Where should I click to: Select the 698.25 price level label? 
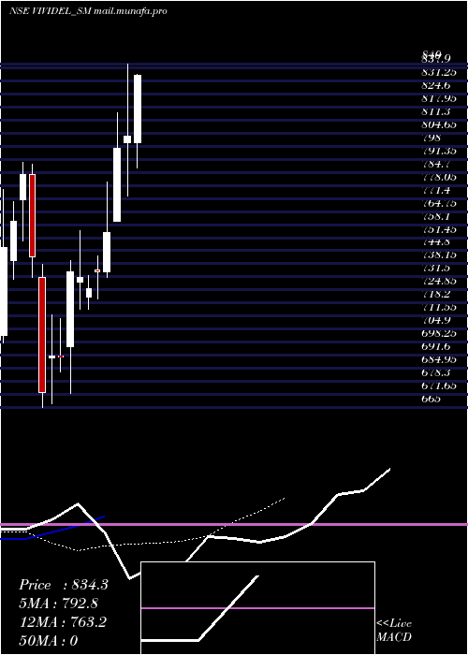[439, 333]
